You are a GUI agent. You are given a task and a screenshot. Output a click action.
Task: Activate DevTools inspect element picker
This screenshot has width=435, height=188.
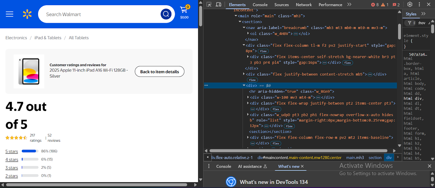[x=209, y=4]
